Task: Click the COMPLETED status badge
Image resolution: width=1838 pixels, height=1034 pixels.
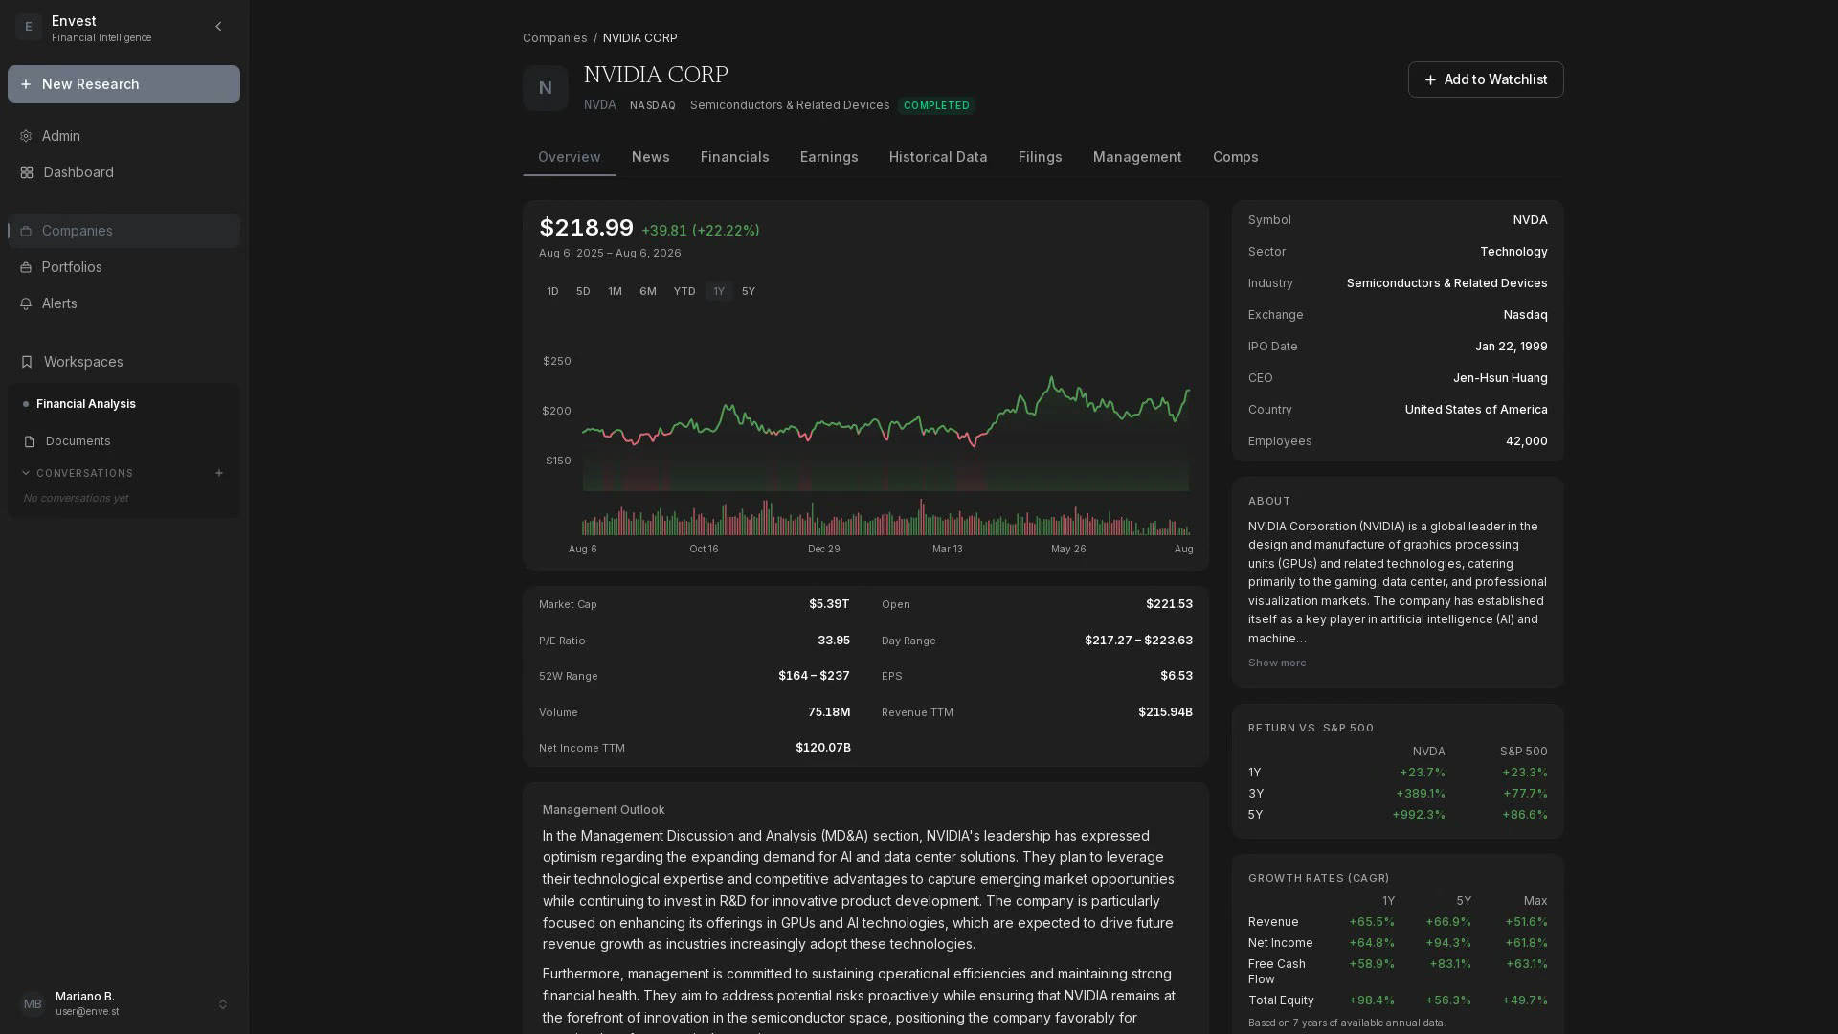Action: pyautogui.click(x=936, y=105)
